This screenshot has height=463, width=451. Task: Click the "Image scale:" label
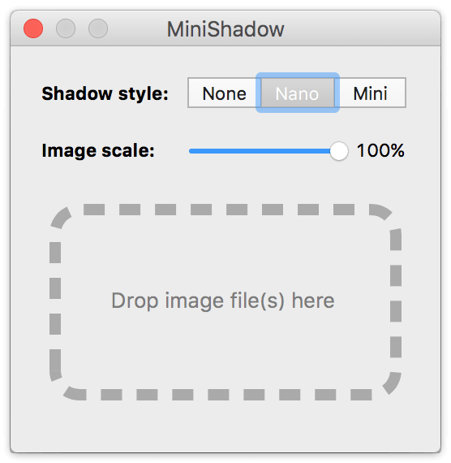[98, 150]
